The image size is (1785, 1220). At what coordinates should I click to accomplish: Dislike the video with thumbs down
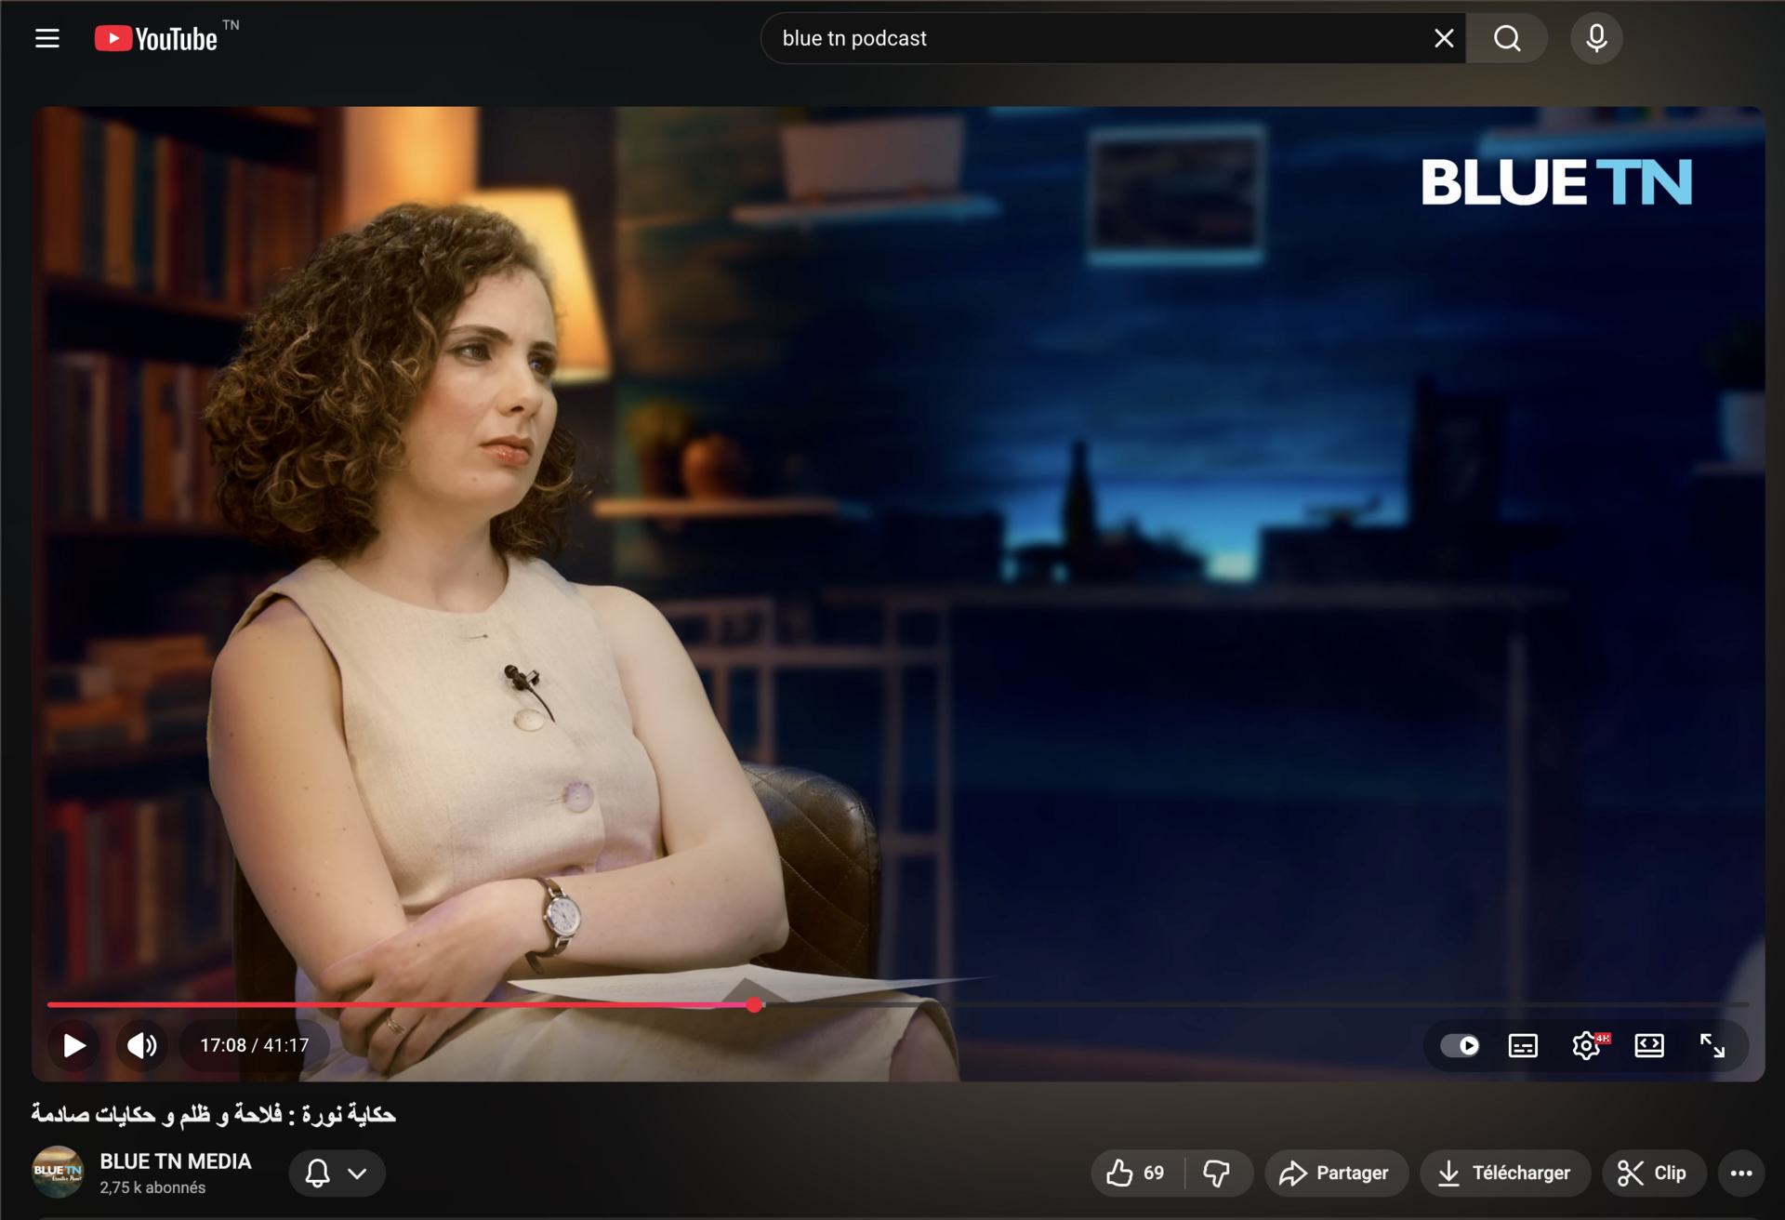tap(1217, 1173)
